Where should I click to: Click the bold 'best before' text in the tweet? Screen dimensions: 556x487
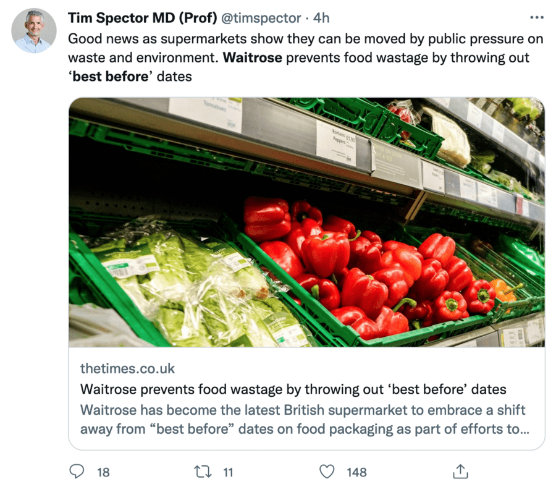tap(110, 77)
